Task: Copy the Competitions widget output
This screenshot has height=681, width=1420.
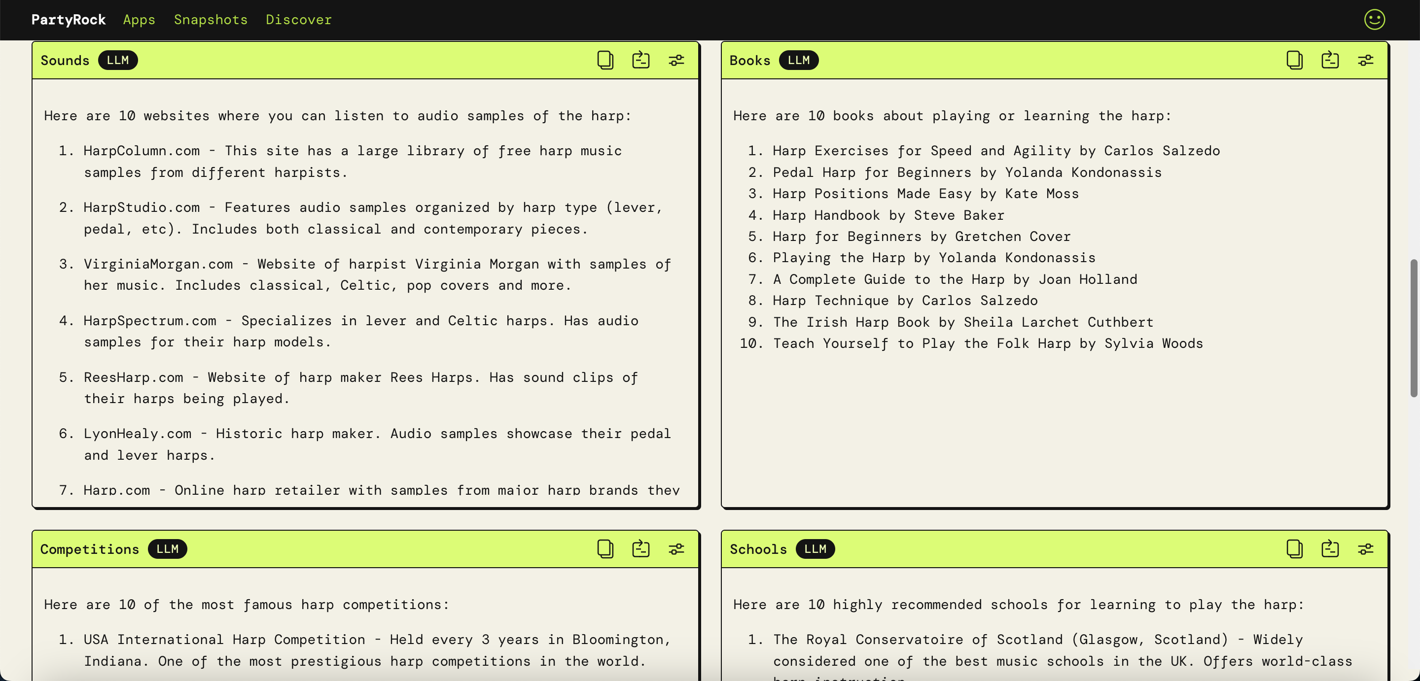Action: click(x=604, y=549)
